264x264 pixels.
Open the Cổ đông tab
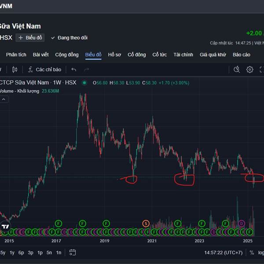tap(137, 55)
